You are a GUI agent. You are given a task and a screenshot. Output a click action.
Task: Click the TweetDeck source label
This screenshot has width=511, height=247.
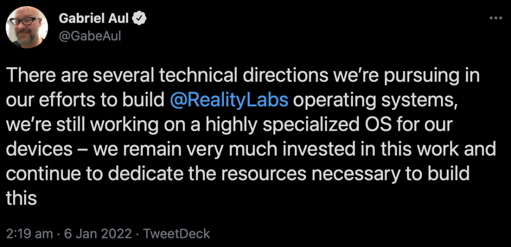click(176, 234)
